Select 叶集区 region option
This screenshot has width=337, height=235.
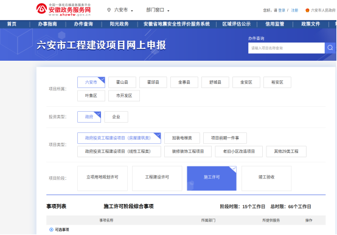click(x=91, y=96)
